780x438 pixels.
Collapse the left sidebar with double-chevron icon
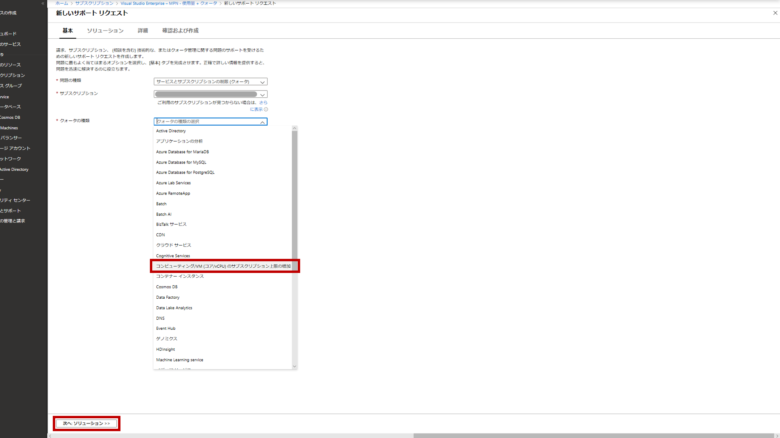point(43,3)
